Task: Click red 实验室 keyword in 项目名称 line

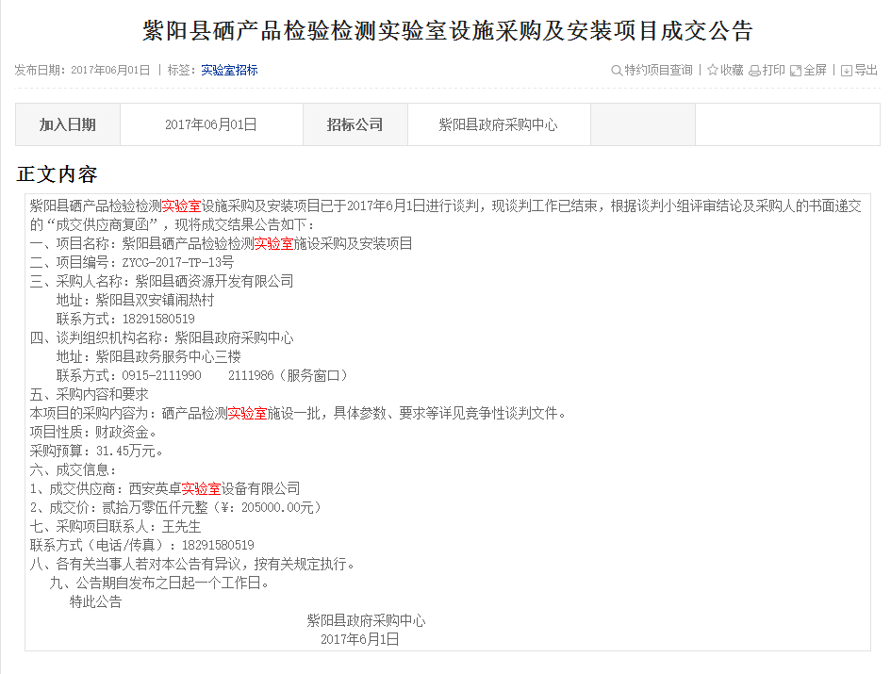Action: (x=273, y=243)
